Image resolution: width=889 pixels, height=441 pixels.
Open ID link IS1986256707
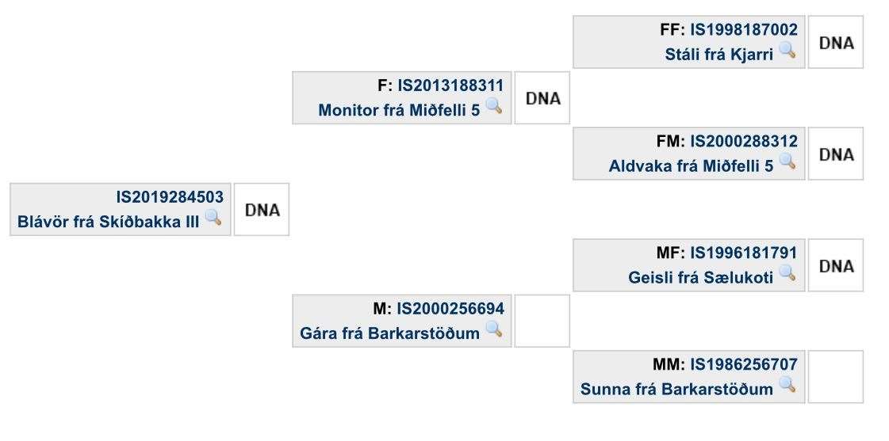tap(743, 364)
